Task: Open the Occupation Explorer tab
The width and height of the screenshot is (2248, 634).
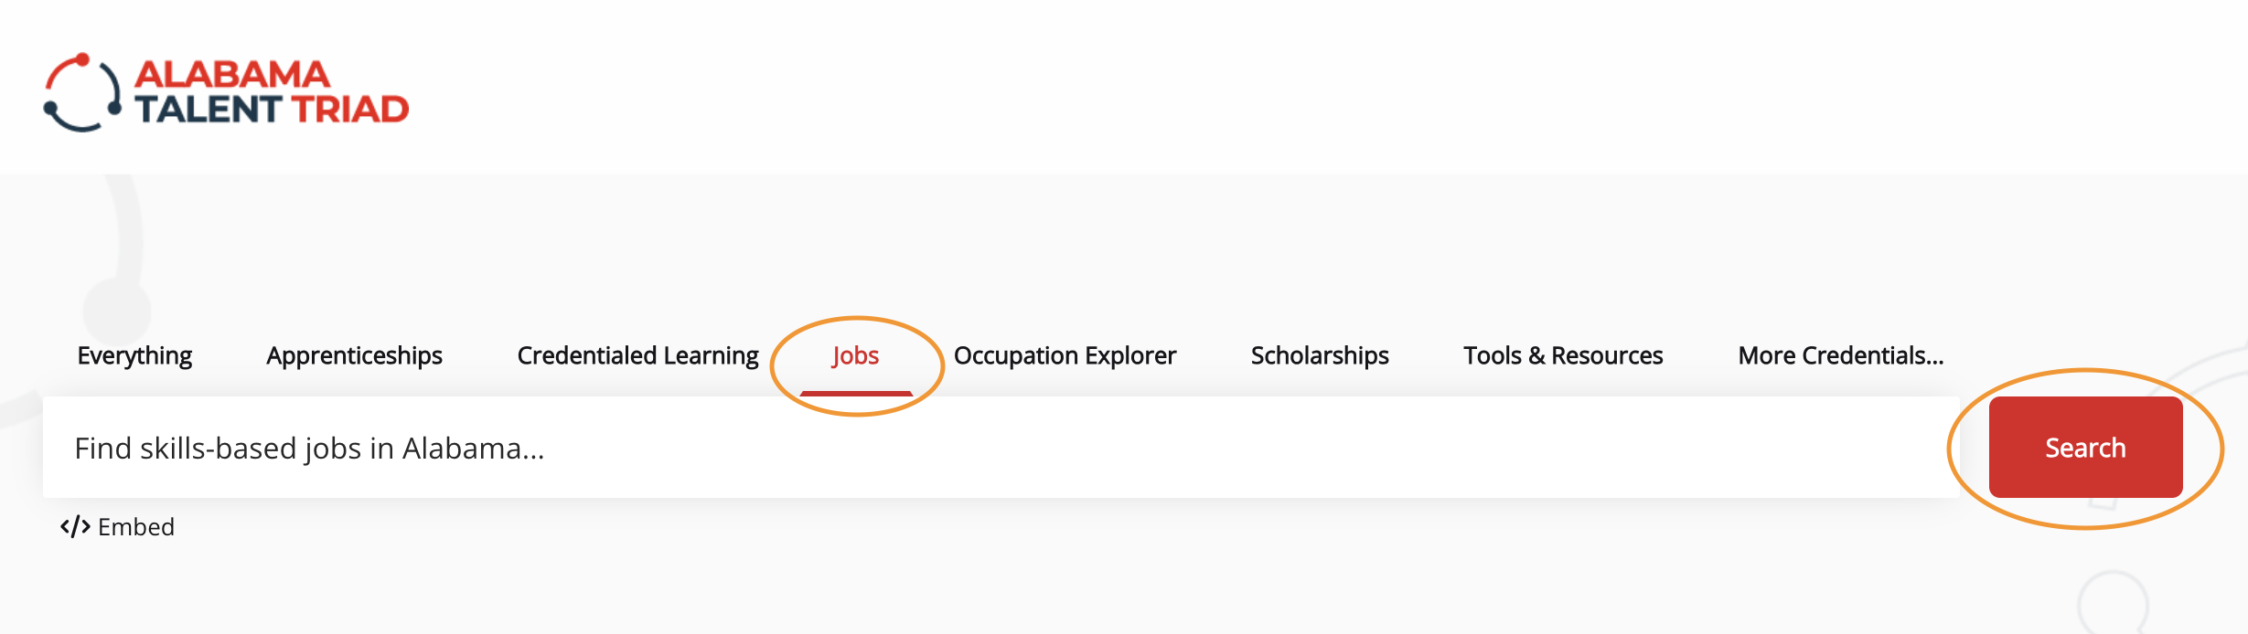Action: pos(1065,355)
